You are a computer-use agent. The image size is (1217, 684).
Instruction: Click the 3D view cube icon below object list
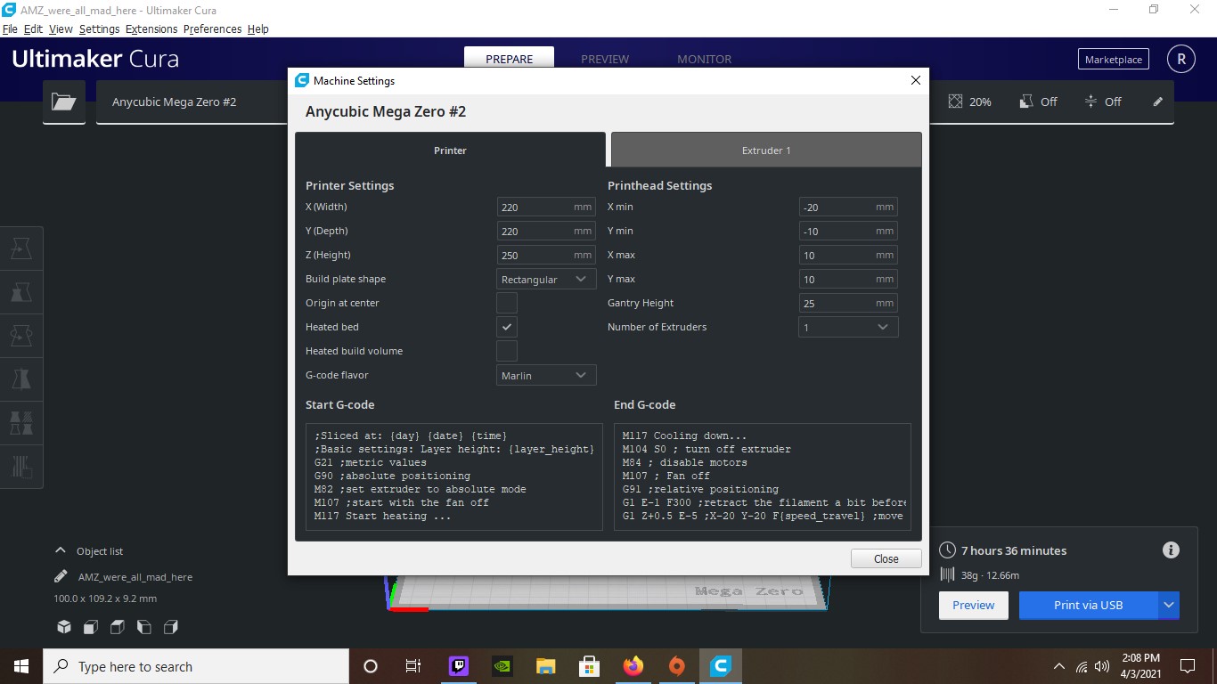pos(64,627)
